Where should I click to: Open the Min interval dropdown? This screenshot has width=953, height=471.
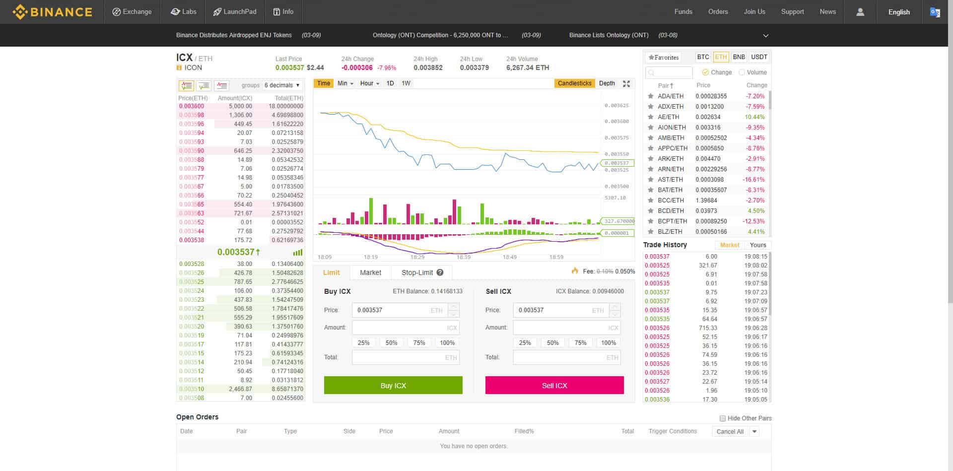(x=345, y=83)
